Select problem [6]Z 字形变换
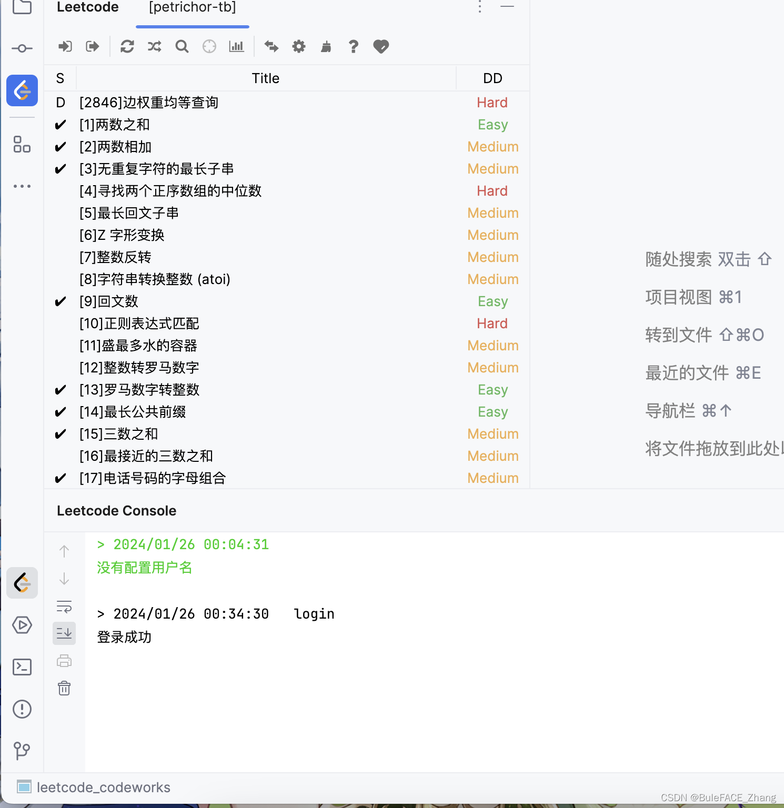Viewport: 784px width, 808px height. [x=287, y=235]
